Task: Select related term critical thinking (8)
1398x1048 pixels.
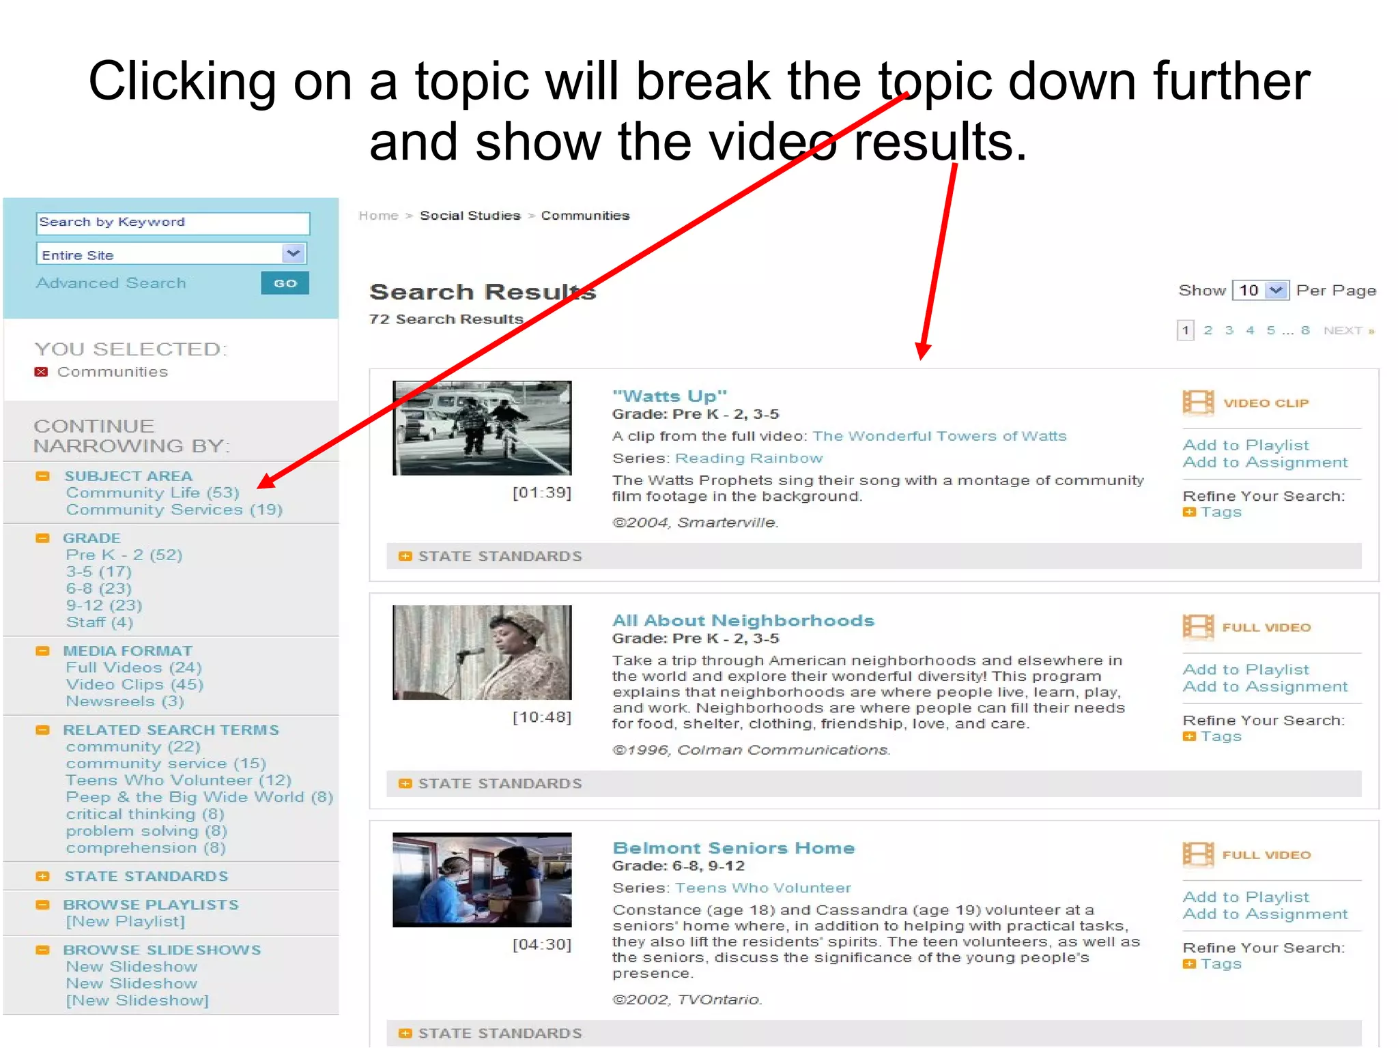Action: point(145,814)
